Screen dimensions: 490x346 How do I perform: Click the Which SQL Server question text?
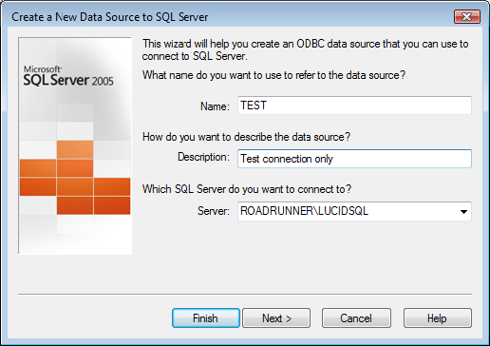pos(247,189)
